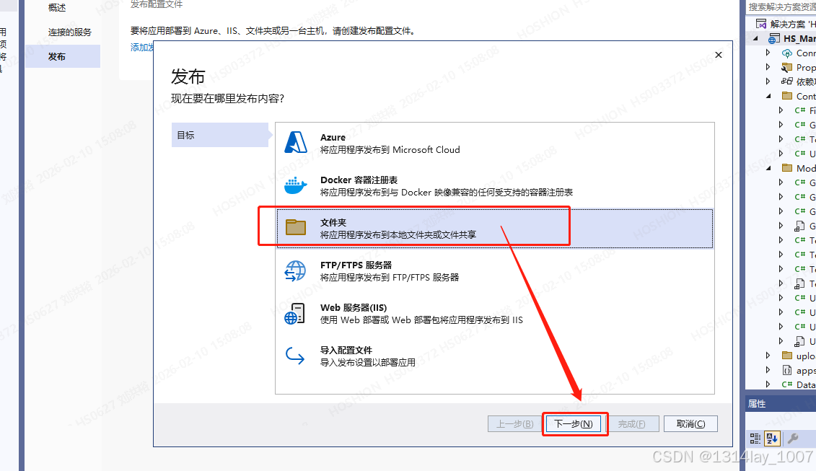This screenshot has height=471, width=816.
Task: Click the 下一步(N) button
Action: click(x=574, y=423)
